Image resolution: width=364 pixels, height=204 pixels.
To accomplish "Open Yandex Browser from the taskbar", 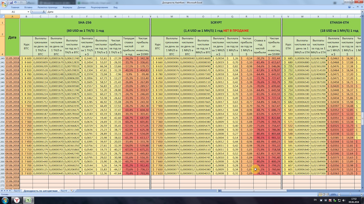I will (17, 200).
